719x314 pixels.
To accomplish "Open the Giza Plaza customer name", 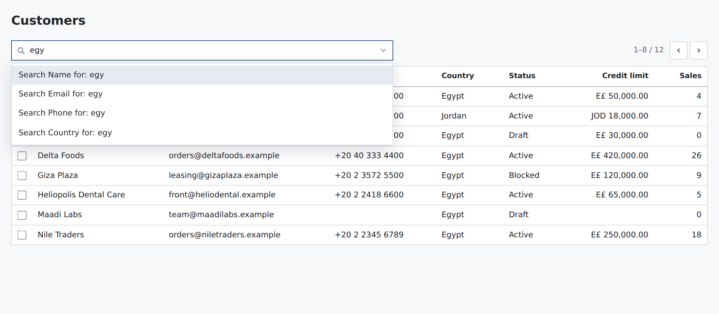I will pos(58,175).
